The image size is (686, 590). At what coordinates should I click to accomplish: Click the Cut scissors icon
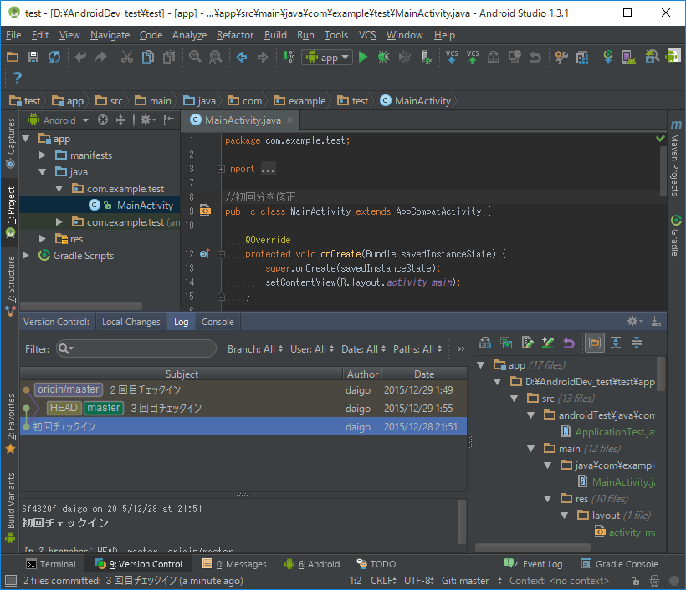[x=127, y=57]
